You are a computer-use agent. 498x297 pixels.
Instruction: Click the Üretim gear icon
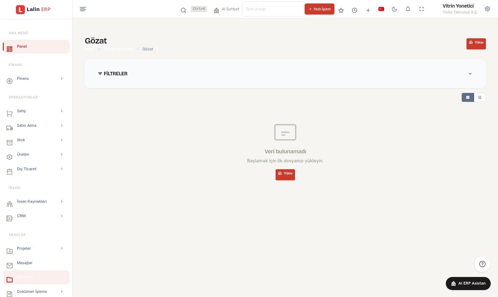click(10, 157)
